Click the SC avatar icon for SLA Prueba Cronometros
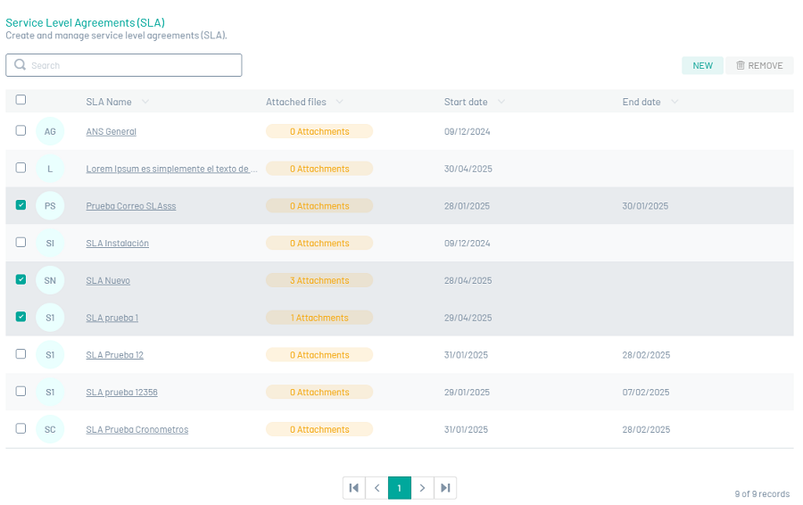The height and width of the screenshot is (505, 803). 50,430
